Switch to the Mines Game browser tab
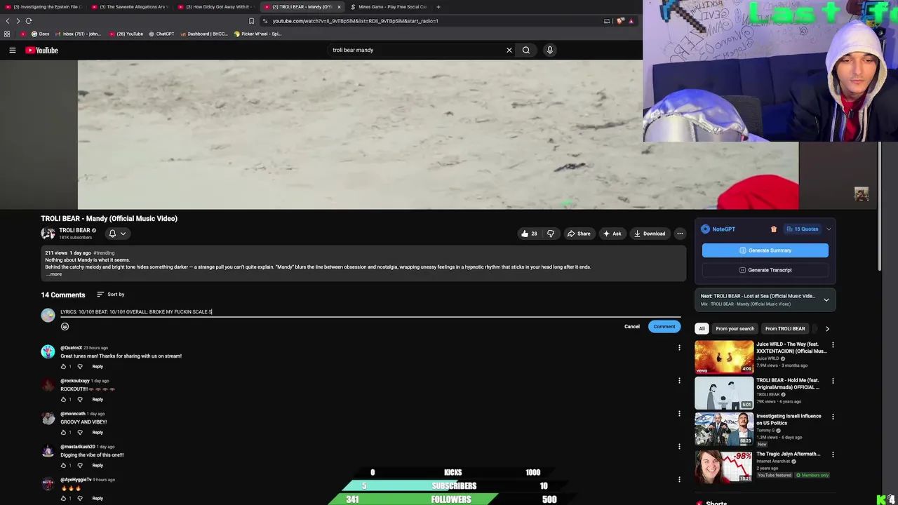 389,7
